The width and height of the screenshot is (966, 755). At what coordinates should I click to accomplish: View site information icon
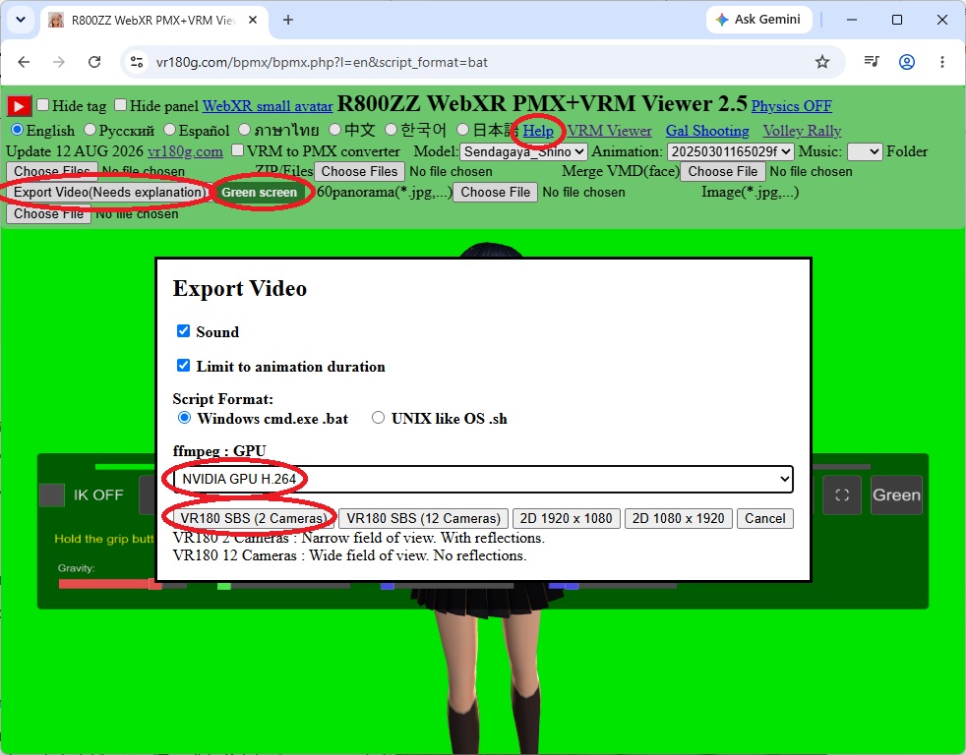[x=136, y=62]
